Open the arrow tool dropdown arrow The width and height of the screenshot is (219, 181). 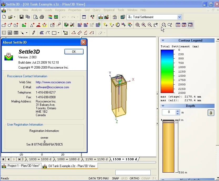[27, 33]
